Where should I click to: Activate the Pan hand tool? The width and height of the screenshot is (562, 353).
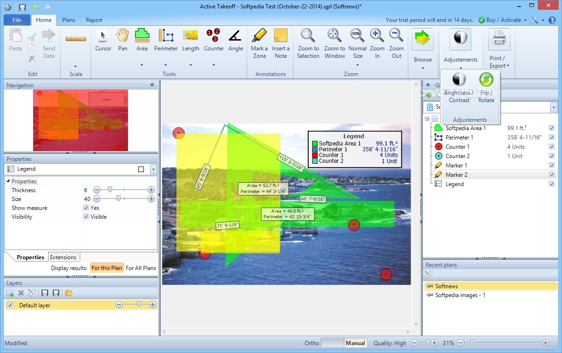pos(123,41)
